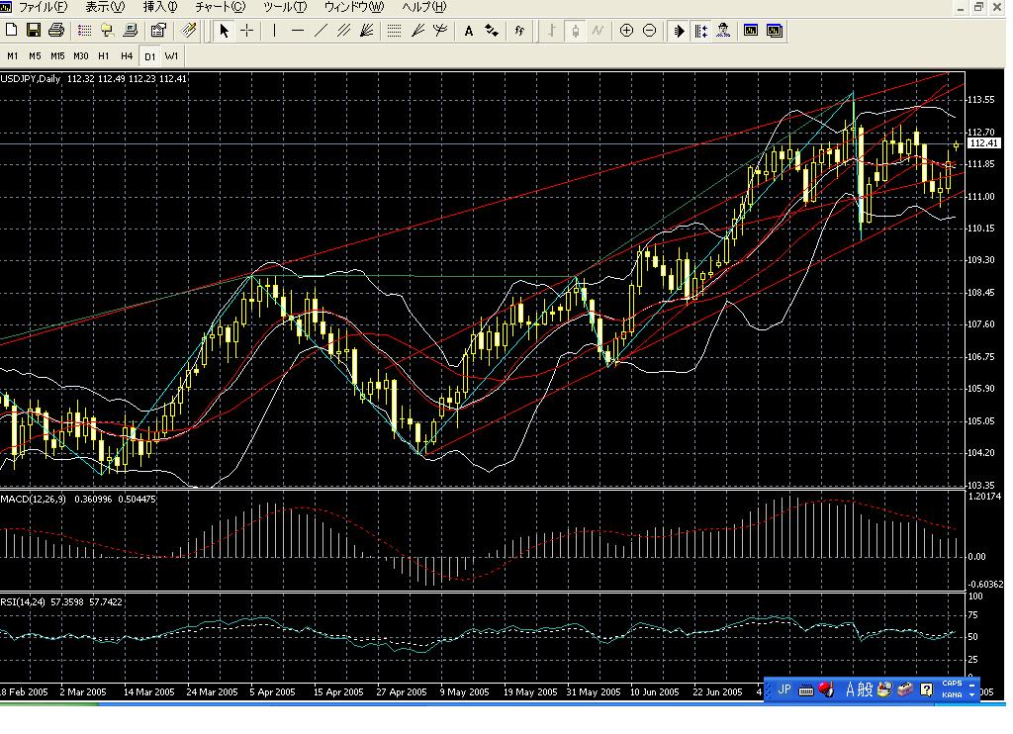Toggle candlestick chart mode
Image resolution: width=1013 pixels, height=734 pixels.
pos(575,31)
